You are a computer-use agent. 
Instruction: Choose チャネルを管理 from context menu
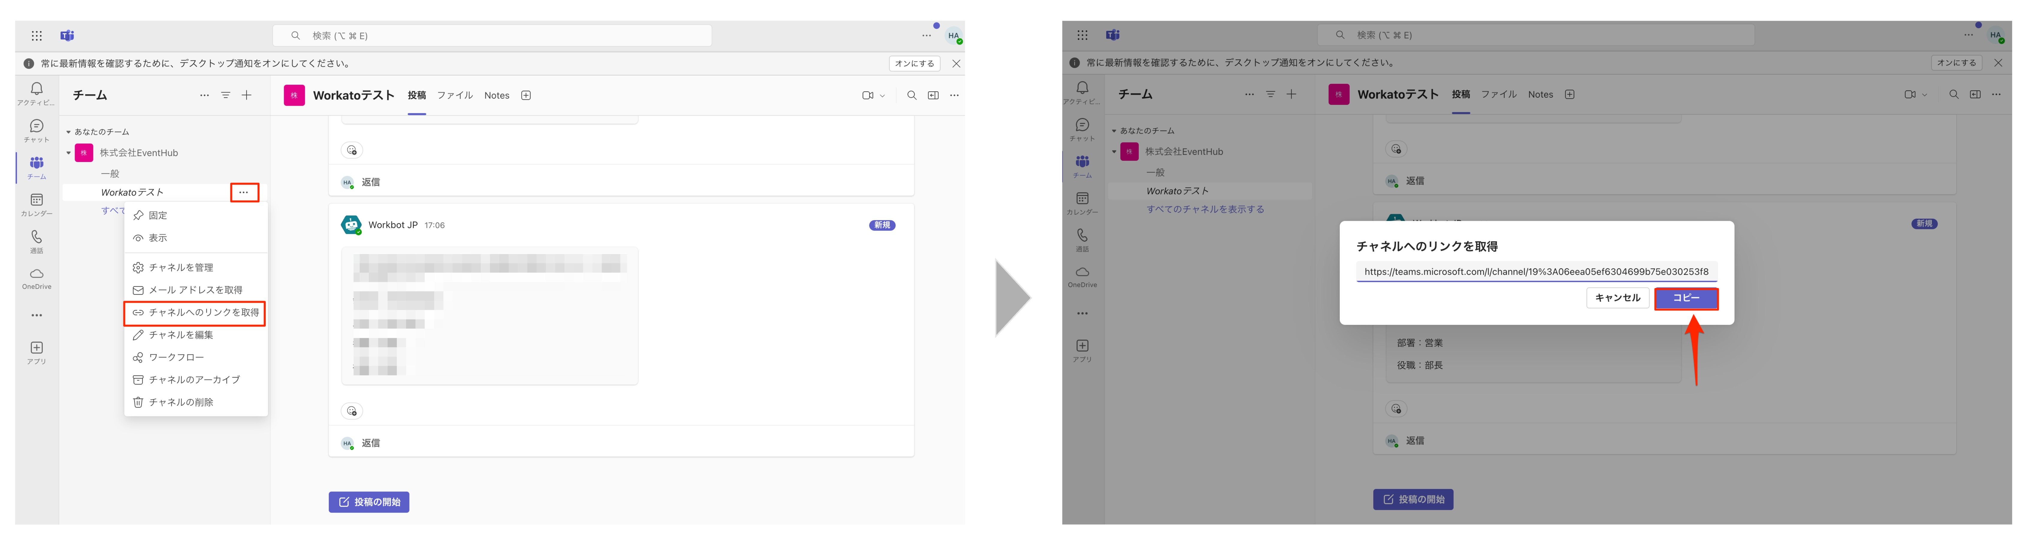[196, 267]
